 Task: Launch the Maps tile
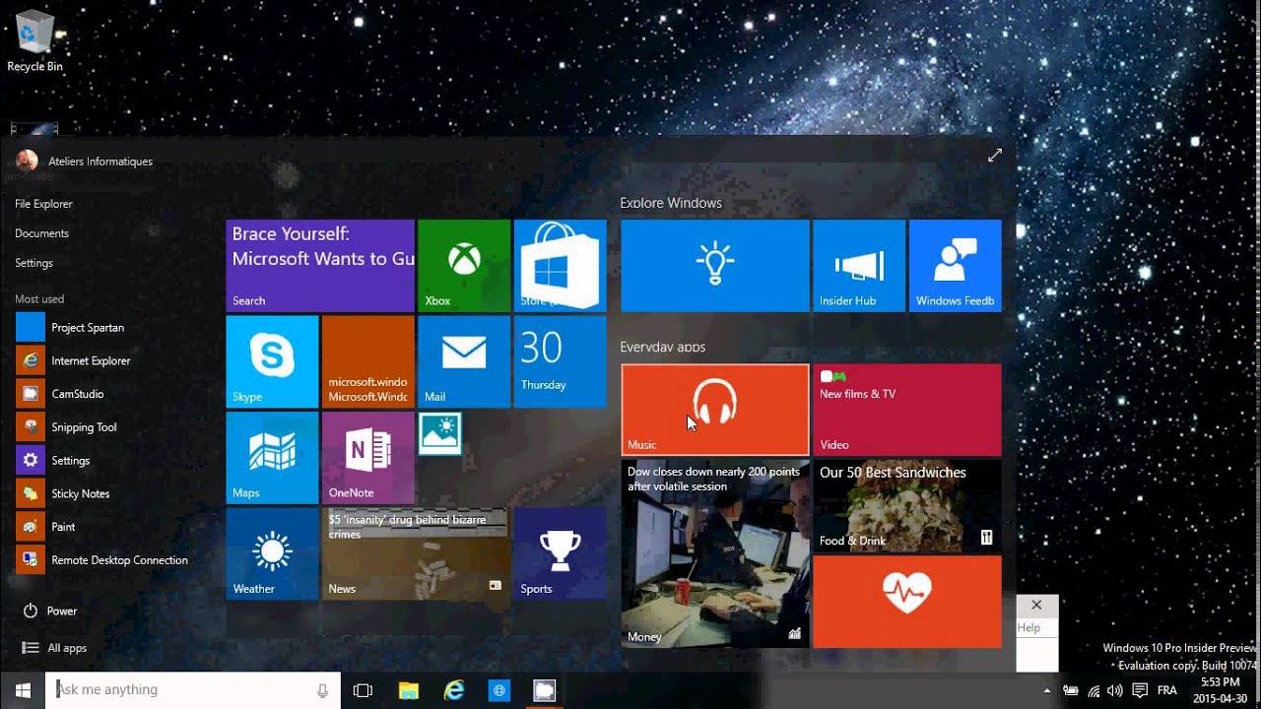272,458
